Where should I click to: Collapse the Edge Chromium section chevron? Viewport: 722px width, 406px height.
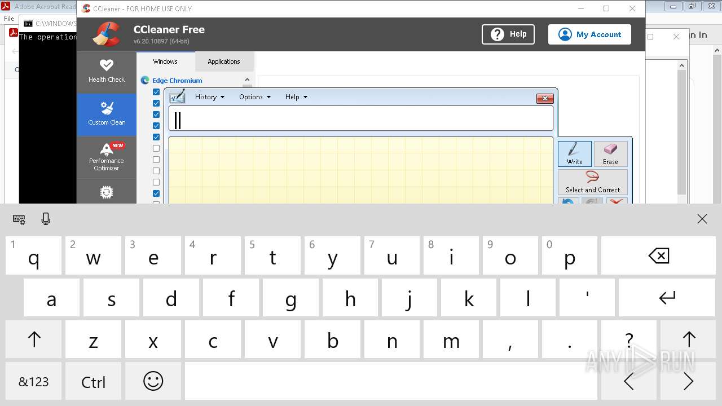tap(247, 80)
